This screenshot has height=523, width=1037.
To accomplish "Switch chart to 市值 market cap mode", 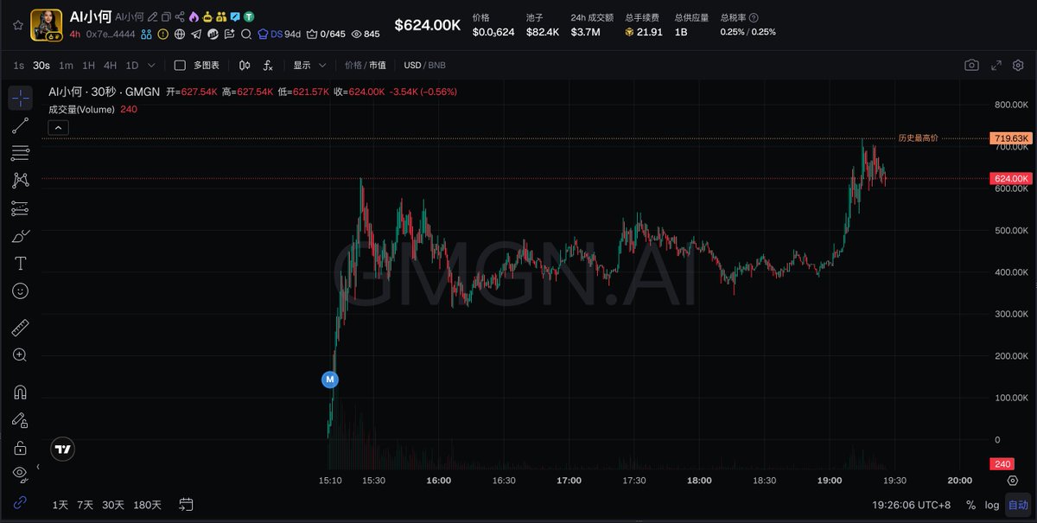I will [x=378, y=66].
